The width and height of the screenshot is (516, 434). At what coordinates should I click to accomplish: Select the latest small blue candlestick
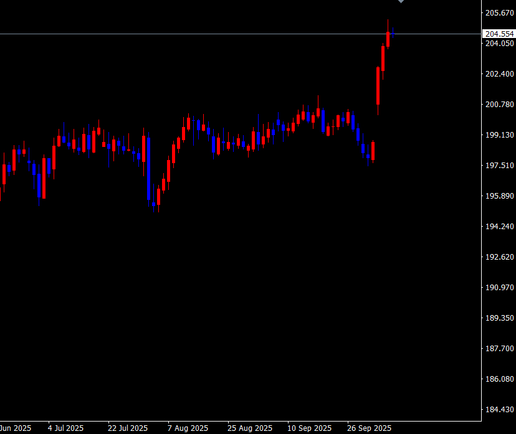click(x=393, y=33)
